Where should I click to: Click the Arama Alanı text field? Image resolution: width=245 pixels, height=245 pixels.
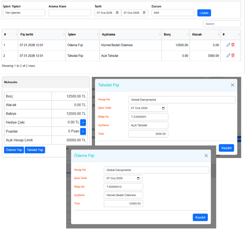click(x=70, y=13)
